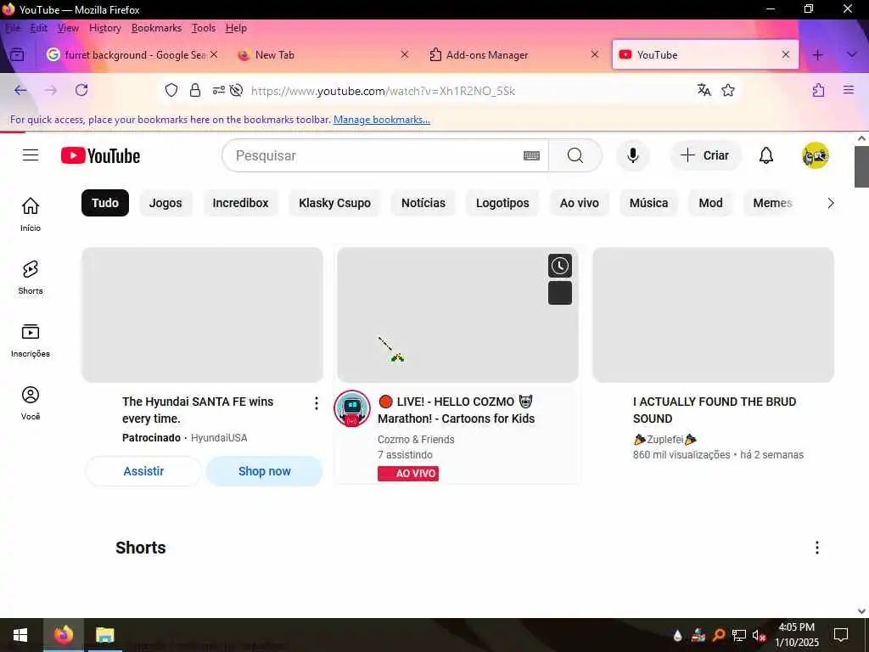
Task: Select the Klasky Csupo filter chip
Action: tap(334, 203)
